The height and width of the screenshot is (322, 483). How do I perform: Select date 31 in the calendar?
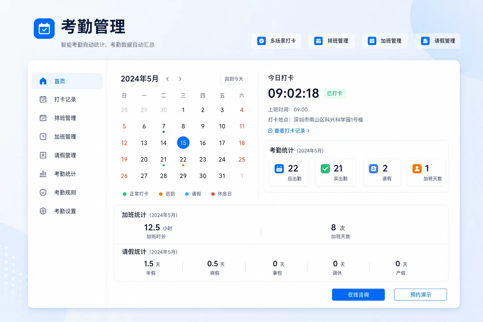point(222,176)
